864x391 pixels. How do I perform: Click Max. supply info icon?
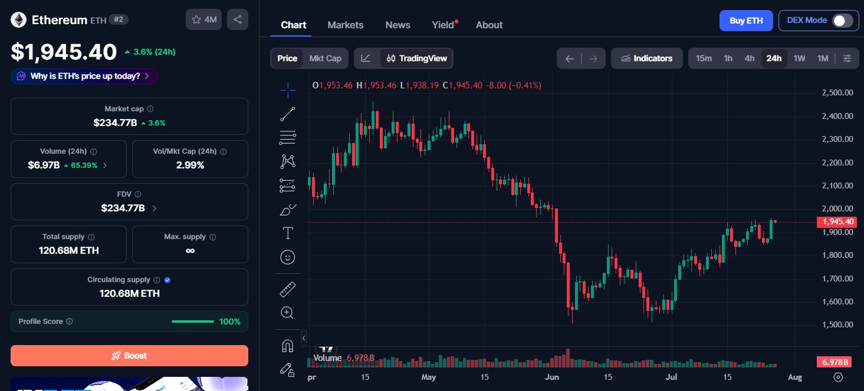coord(212,237)
